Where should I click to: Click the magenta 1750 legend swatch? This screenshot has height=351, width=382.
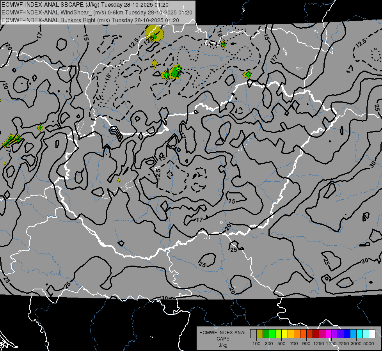328,333
